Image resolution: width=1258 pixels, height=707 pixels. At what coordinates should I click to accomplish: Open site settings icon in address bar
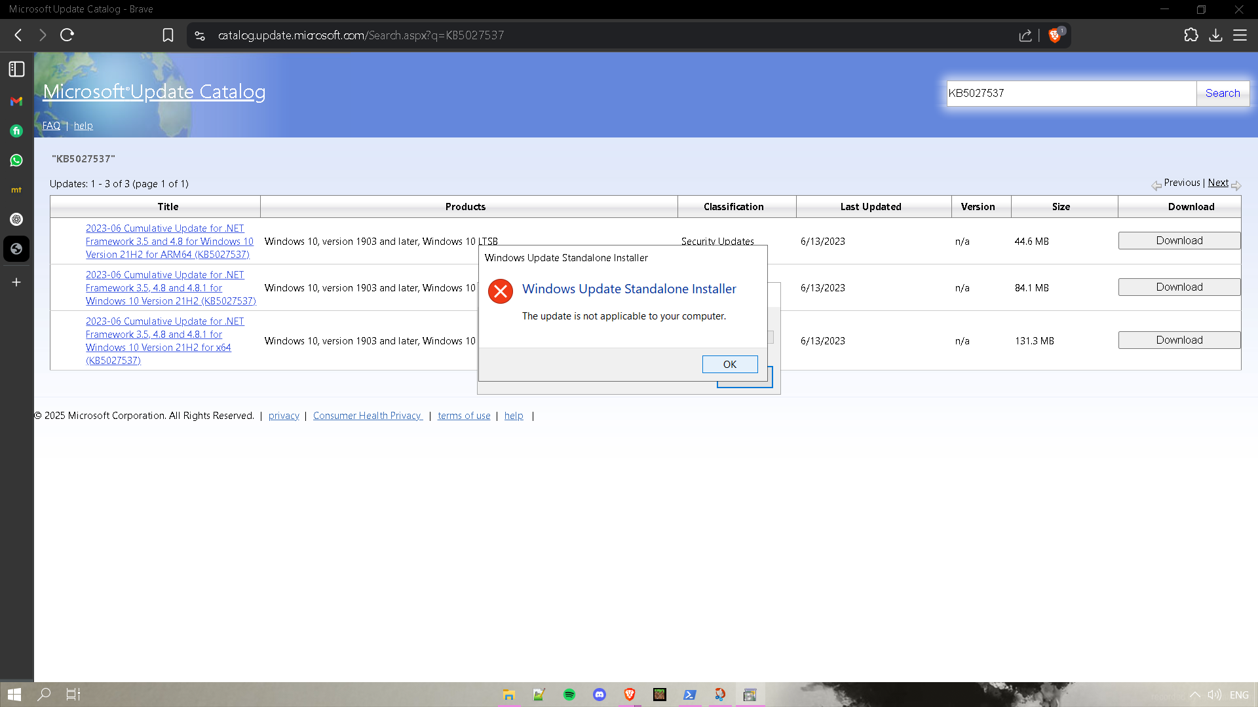pyautogui.click(x=200, y=35)
